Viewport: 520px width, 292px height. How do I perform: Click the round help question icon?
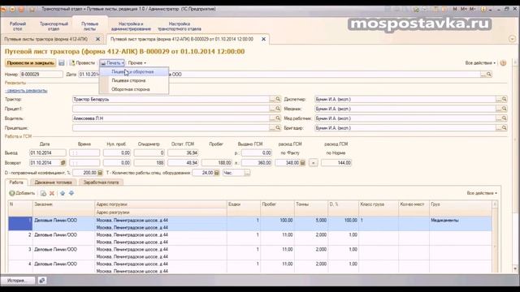tap(503, 63)
